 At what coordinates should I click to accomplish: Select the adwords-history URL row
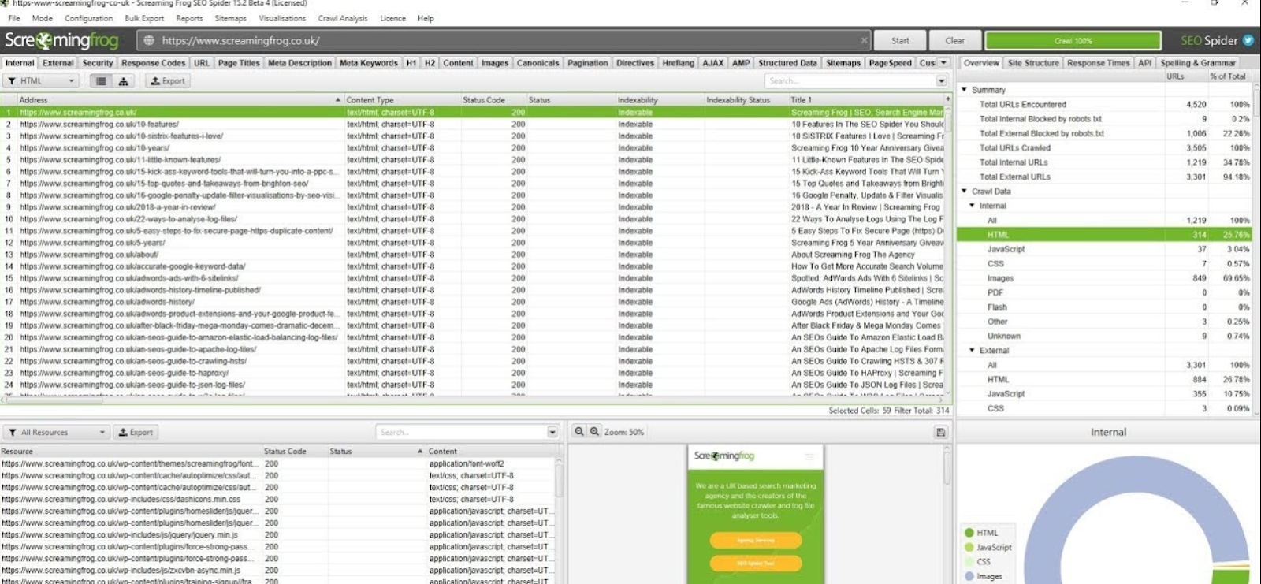tap(473, 302)
